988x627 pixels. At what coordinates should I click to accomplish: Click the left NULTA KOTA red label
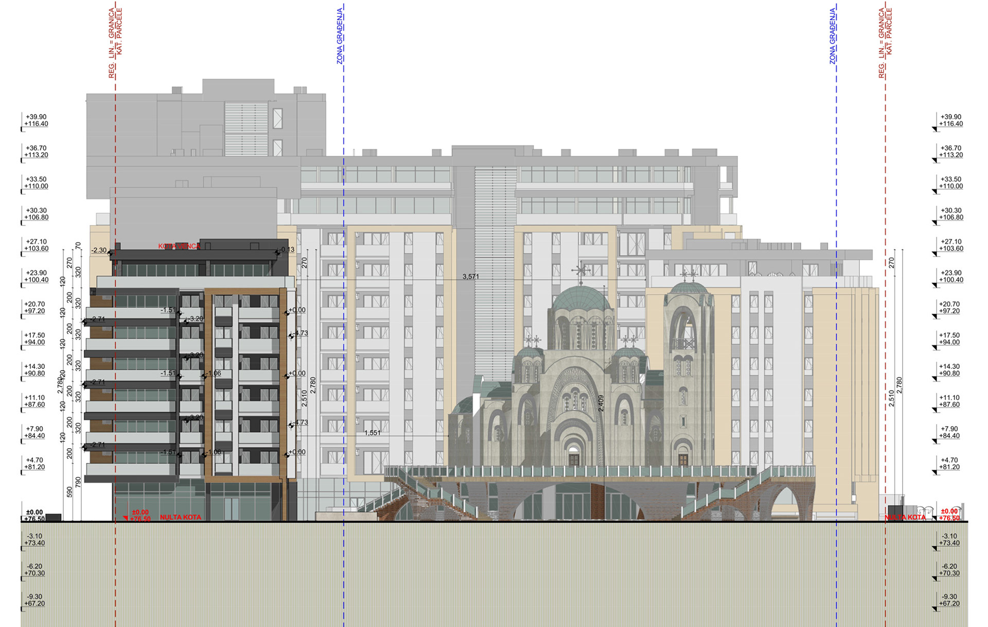(x=181, y=517)
